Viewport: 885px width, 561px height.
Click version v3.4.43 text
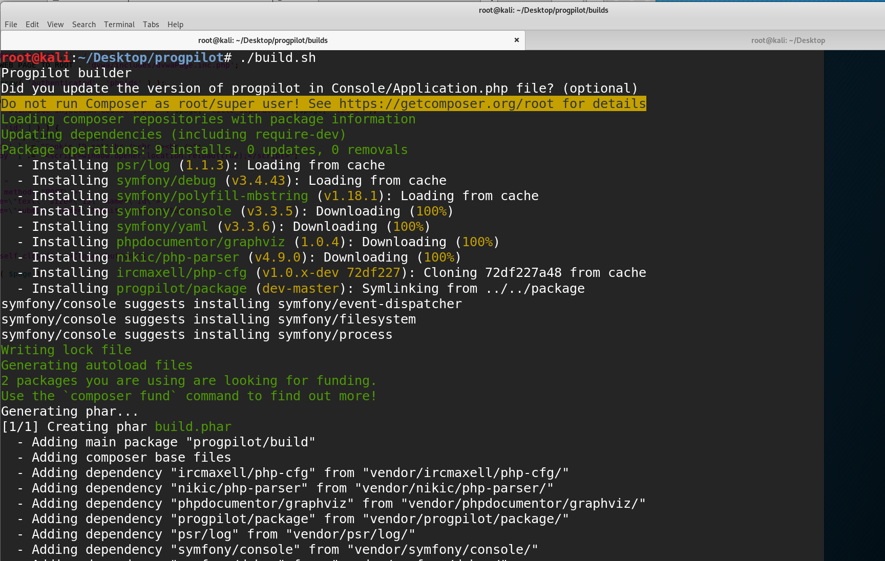click(x=259, y=181)
